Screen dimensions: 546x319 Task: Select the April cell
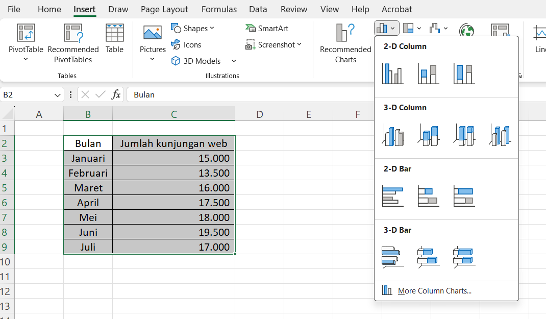point(88,203)
